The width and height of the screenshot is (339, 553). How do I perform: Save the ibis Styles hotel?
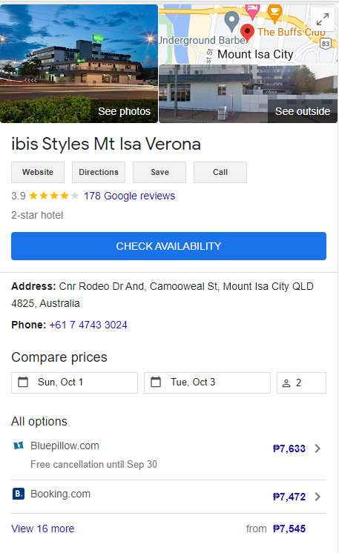159,173
